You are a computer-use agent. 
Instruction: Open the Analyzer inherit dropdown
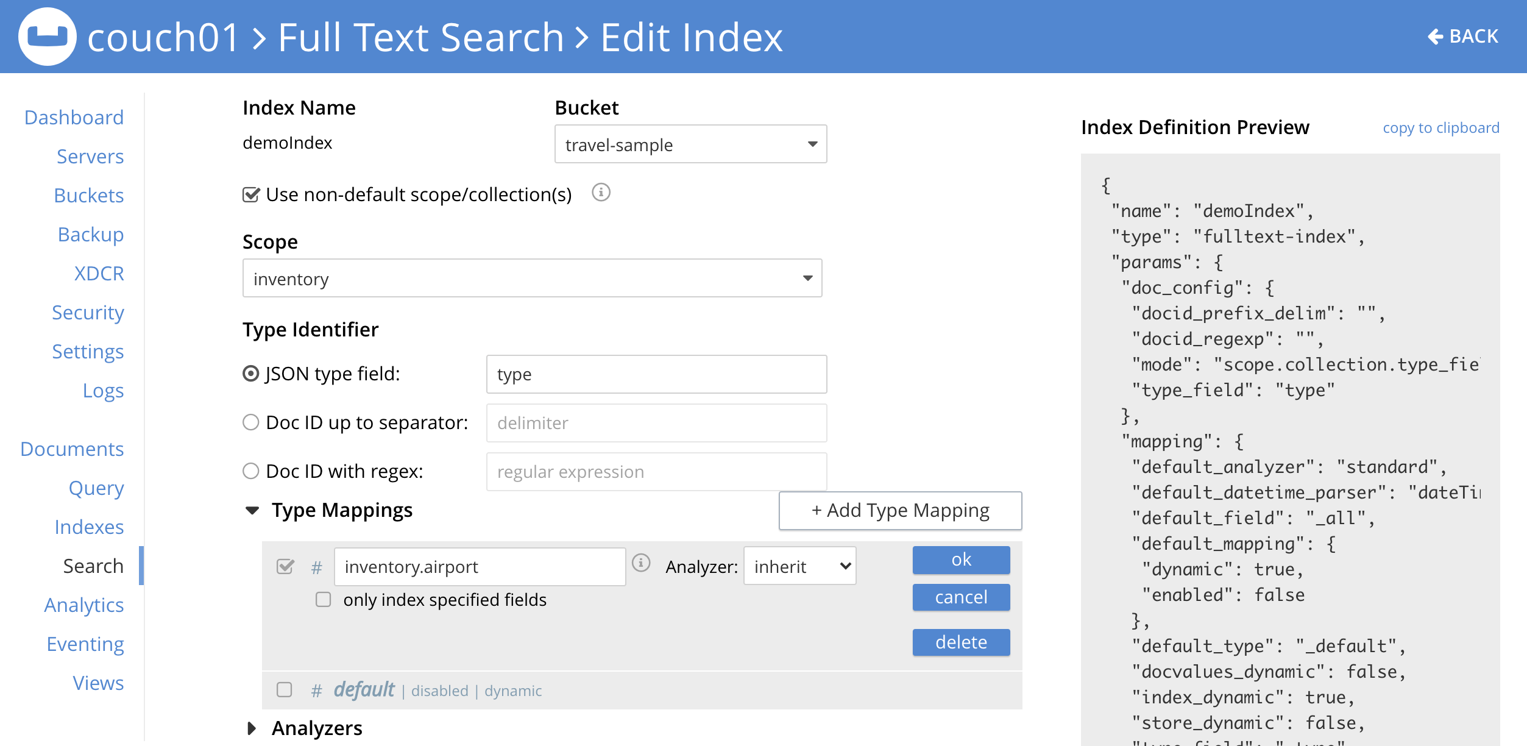(799, 566)
